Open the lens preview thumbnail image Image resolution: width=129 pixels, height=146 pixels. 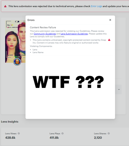(15, 41)
